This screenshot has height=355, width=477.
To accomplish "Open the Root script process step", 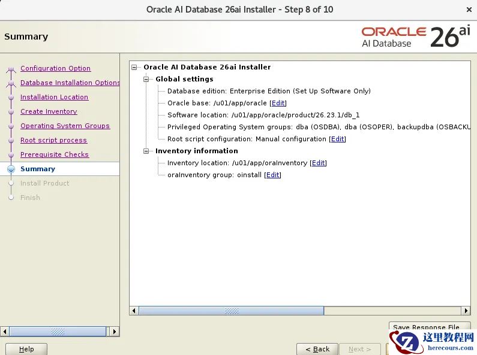I will pos(53,140).
